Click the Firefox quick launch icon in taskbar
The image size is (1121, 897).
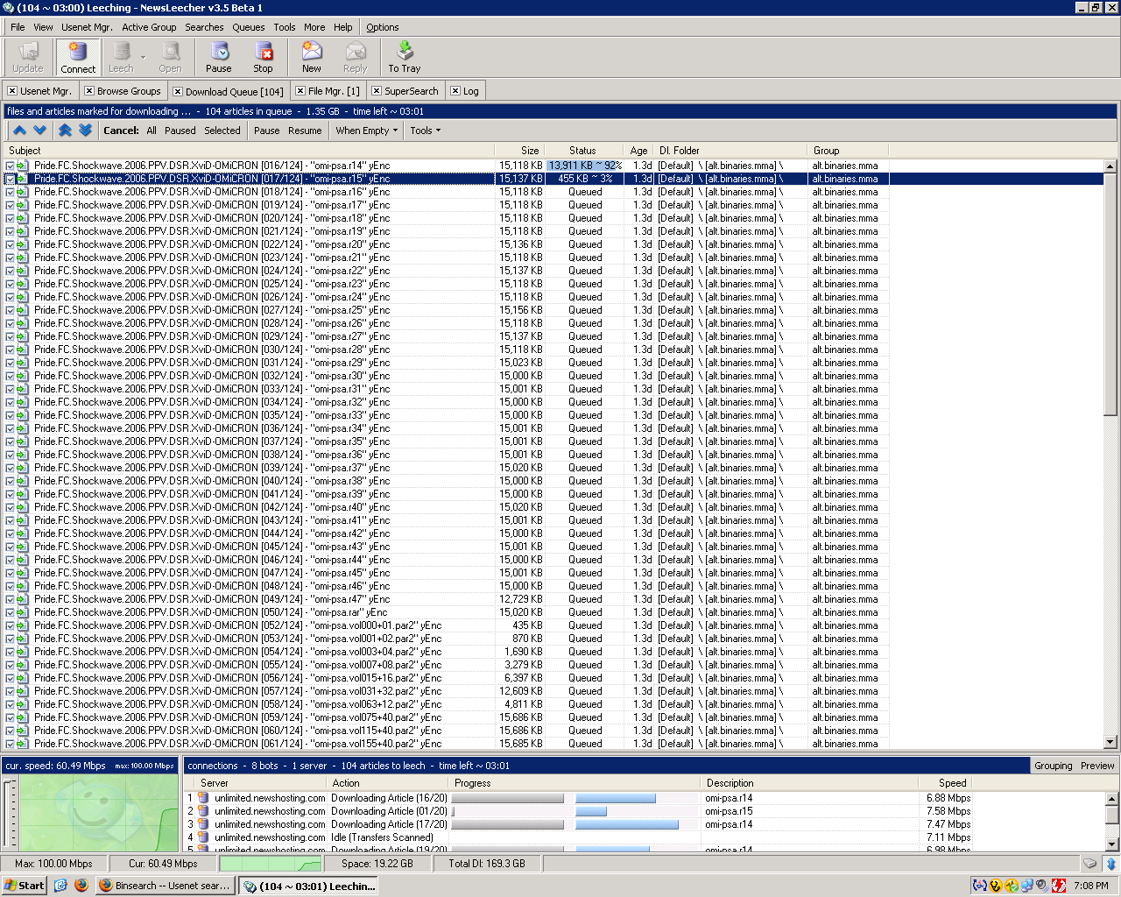point(81,885)
